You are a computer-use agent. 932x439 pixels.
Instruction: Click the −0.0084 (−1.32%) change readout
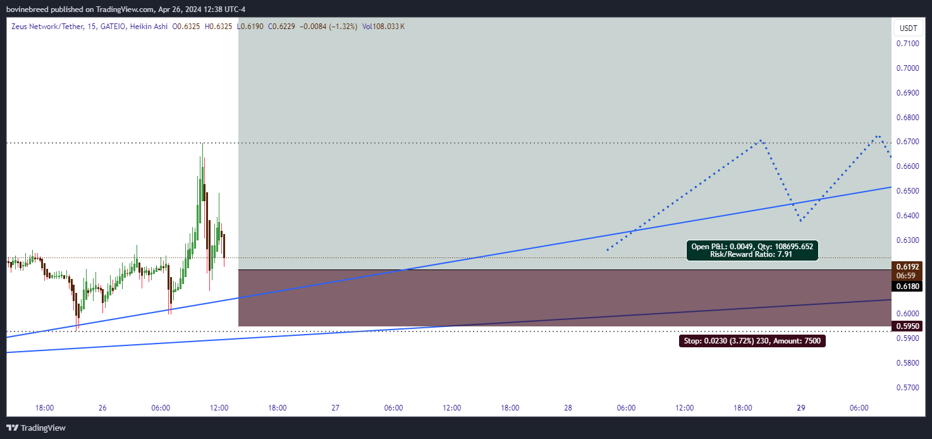tap(329, 27)
